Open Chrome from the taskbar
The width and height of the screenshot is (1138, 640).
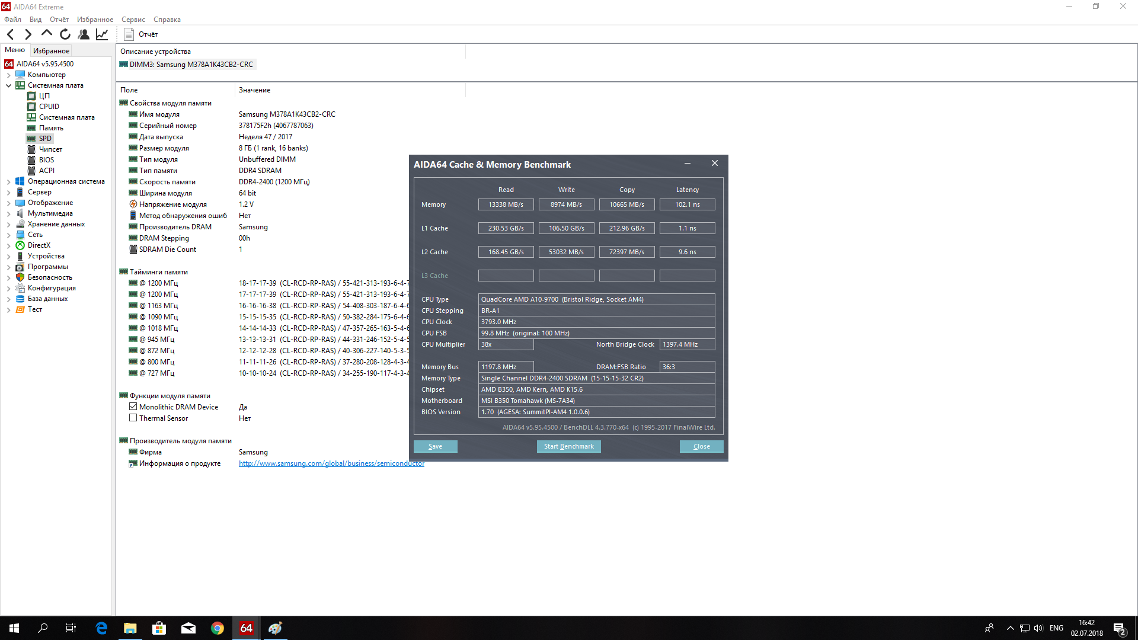point(218,628)
